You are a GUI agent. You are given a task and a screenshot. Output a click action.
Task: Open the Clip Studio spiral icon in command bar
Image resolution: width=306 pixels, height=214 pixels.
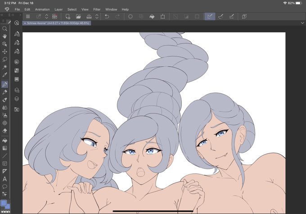54,17
